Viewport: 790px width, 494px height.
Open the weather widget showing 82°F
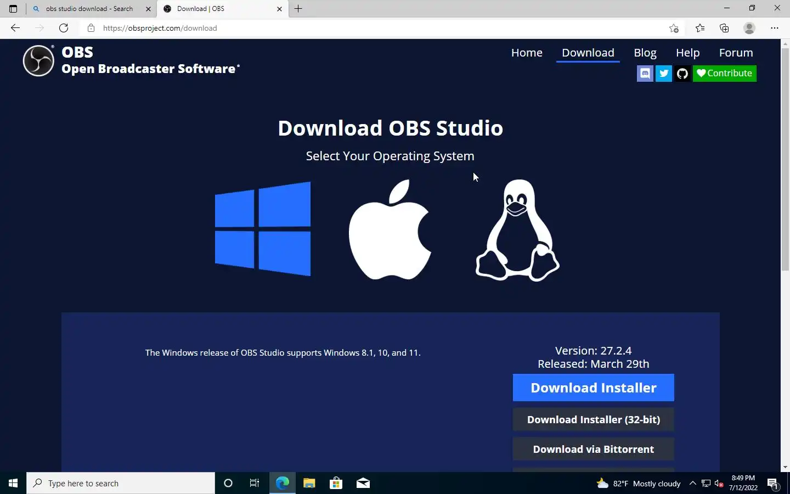639,483
